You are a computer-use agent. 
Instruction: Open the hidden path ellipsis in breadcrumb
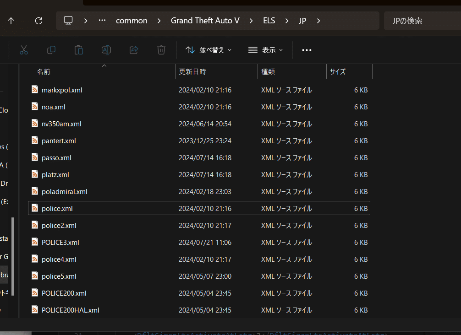pyautogui.click(x=102, y=21)
